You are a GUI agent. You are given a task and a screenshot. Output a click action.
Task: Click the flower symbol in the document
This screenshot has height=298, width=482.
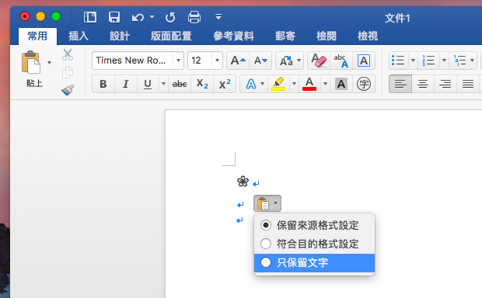pos(243,182)
